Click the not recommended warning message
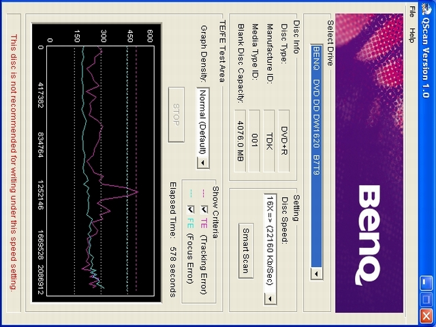Image resolution: width=436 pixels, height=327 pixels. tap(14, 163)
